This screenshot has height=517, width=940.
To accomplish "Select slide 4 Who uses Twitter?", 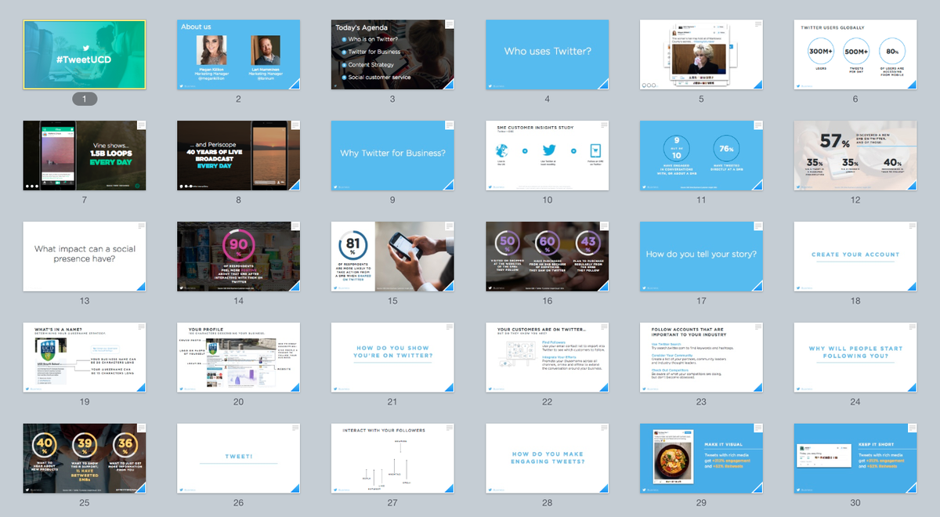I will point(548,55).
